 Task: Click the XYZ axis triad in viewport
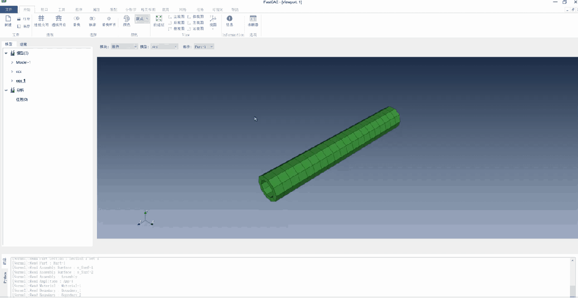pos(146,218)
